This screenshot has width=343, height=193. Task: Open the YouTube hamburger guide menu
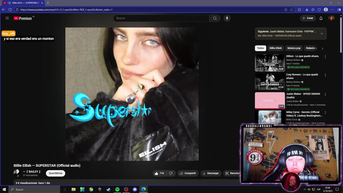(x=7, y=18)
